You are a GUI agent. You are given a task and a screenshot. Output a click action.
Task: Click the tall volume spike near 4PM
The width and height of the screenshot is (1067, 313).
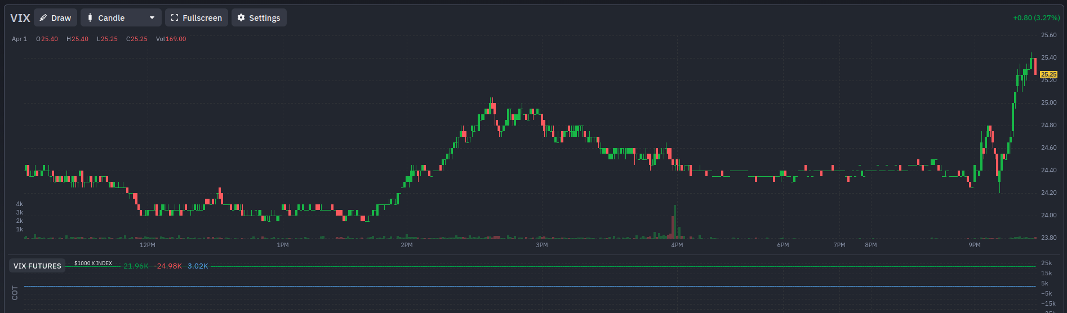coord(674,222)
